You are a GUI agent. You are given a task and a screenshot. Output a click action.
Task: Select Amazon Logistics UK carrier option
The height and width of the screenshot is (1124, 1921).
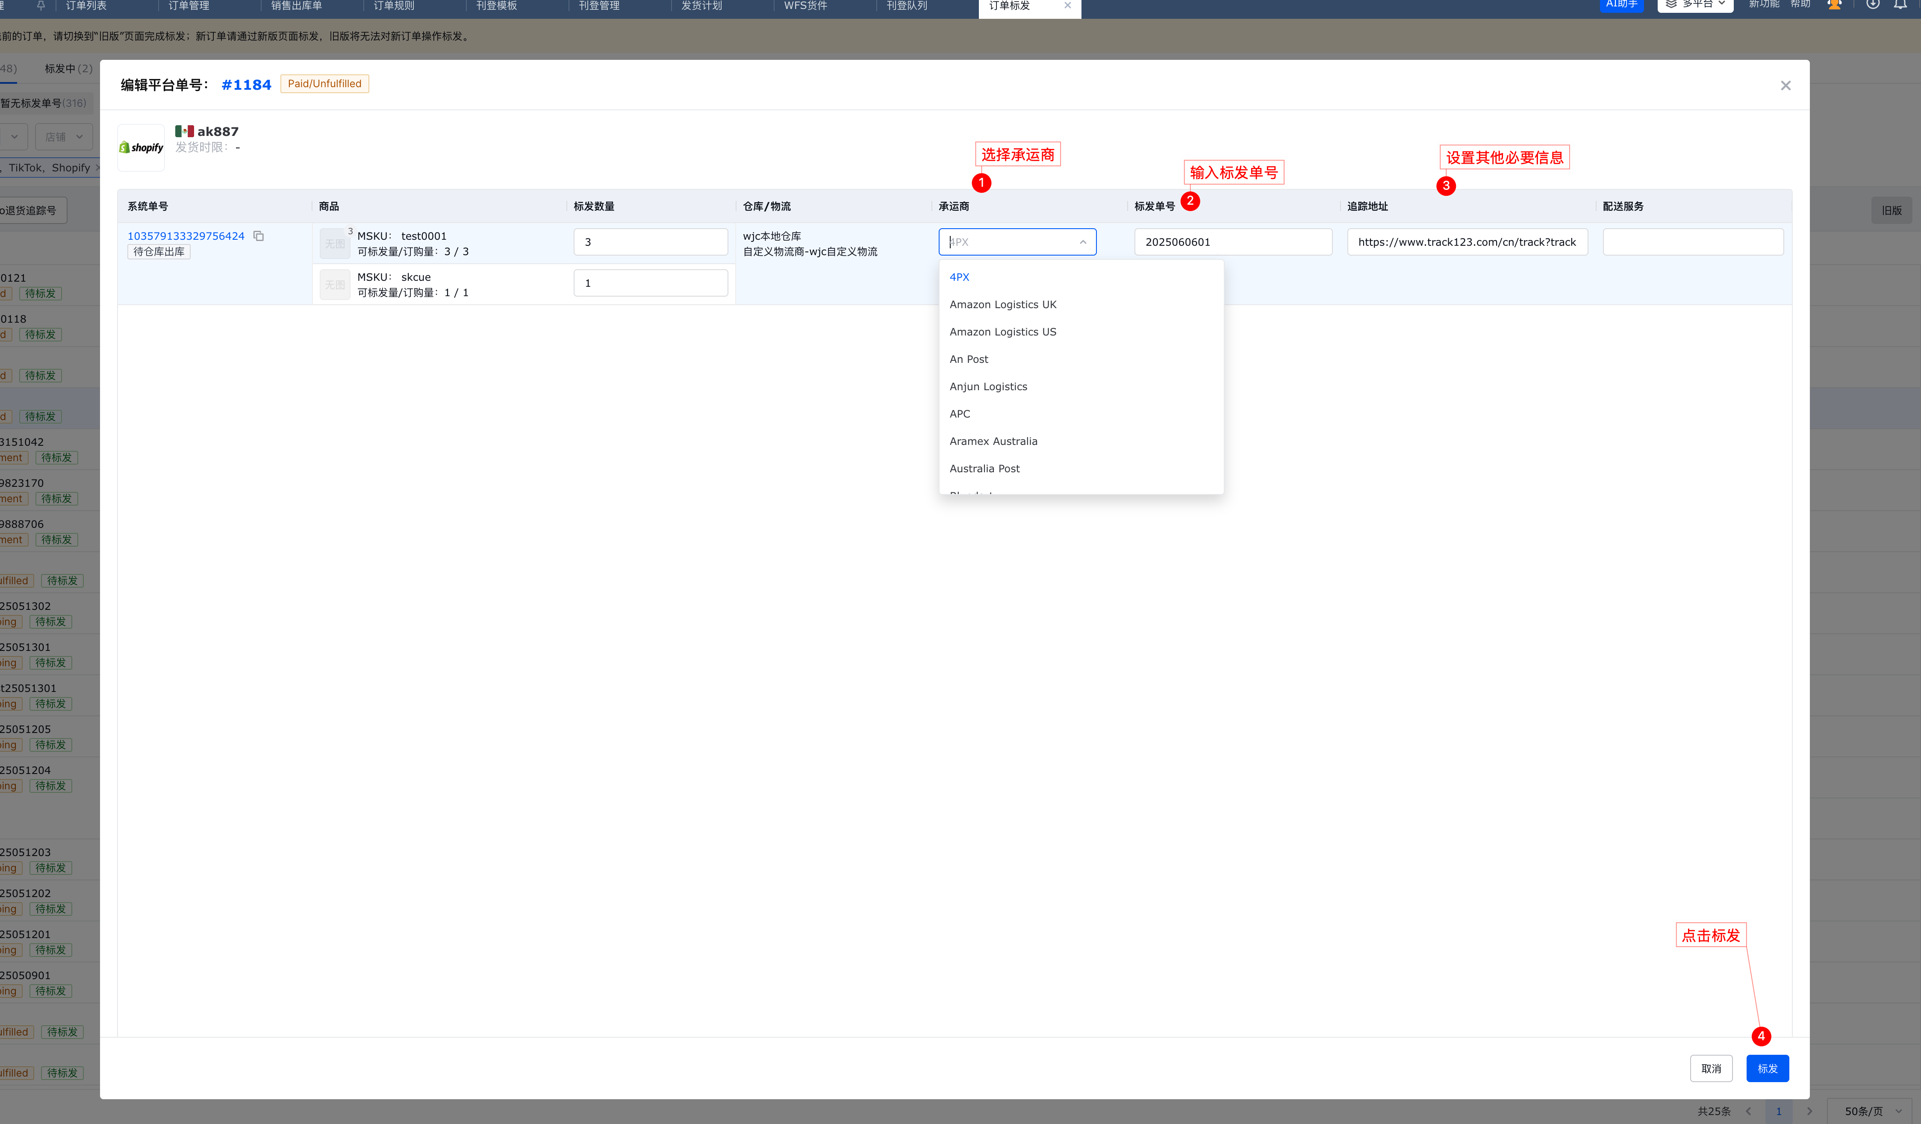pyautogui.click(x=1002, y=304)
